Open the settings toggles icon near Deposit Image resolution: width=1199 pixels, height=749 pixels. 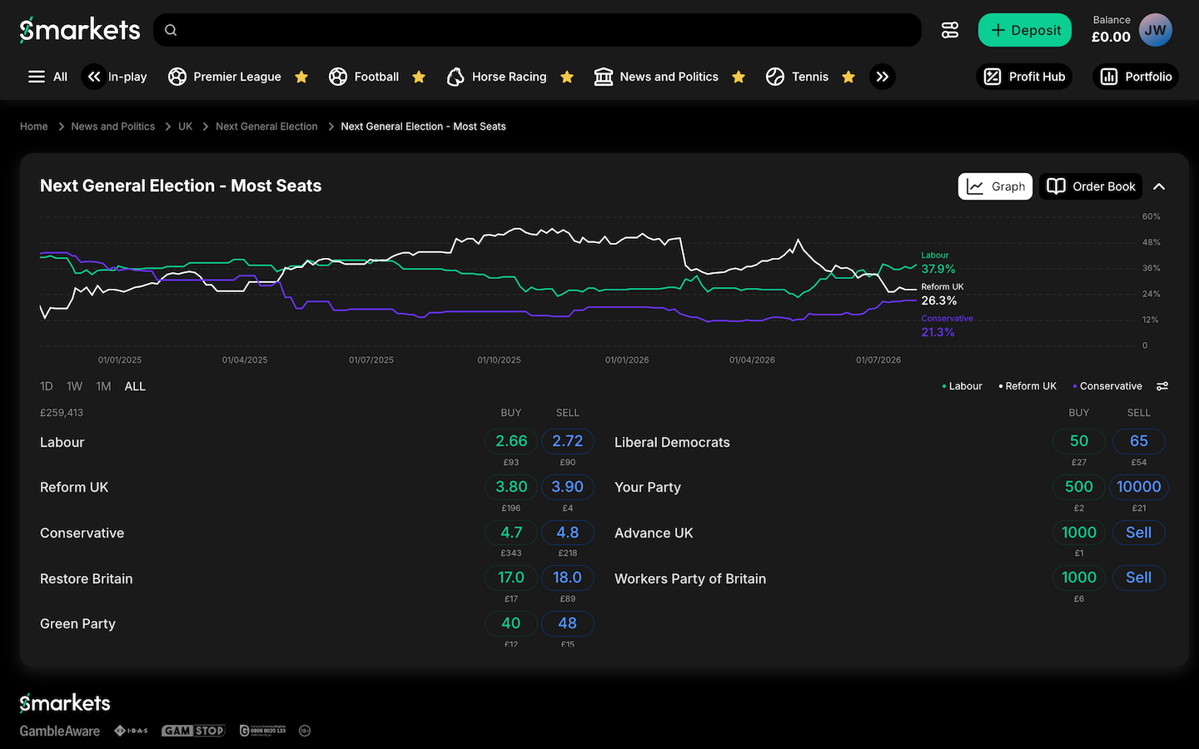coord(950,30)
